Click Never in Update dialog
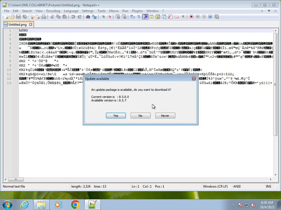This screenshot has width=281, height=210. click(x=165, y=116)
